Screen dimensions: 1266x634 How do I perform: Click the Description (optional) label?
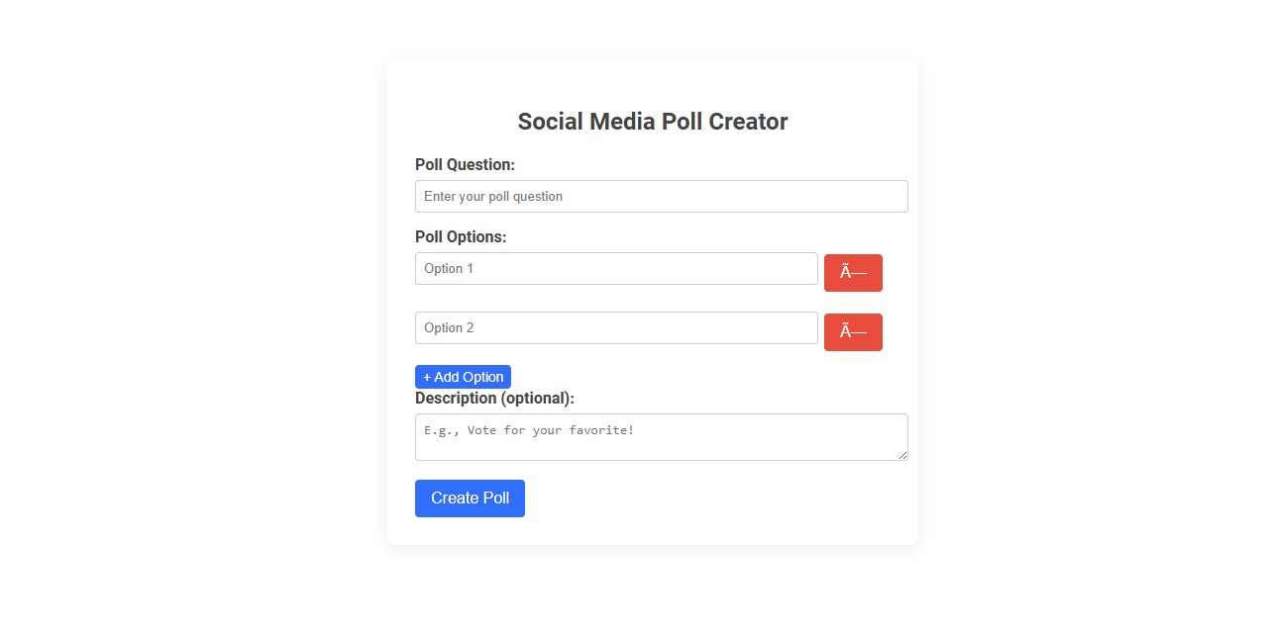[x=493, y=398]
